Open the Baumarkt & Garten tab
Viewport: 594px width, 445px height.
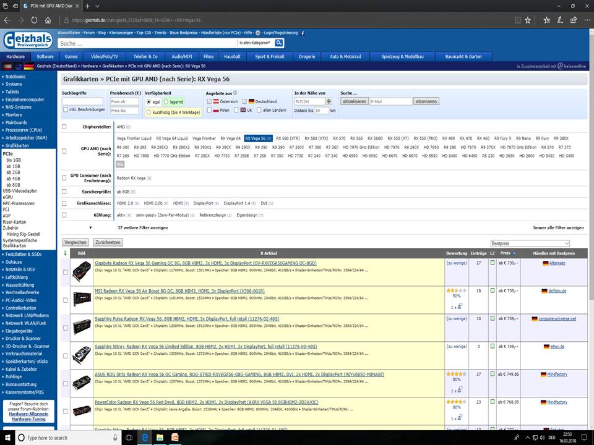(x=463, y=57)
